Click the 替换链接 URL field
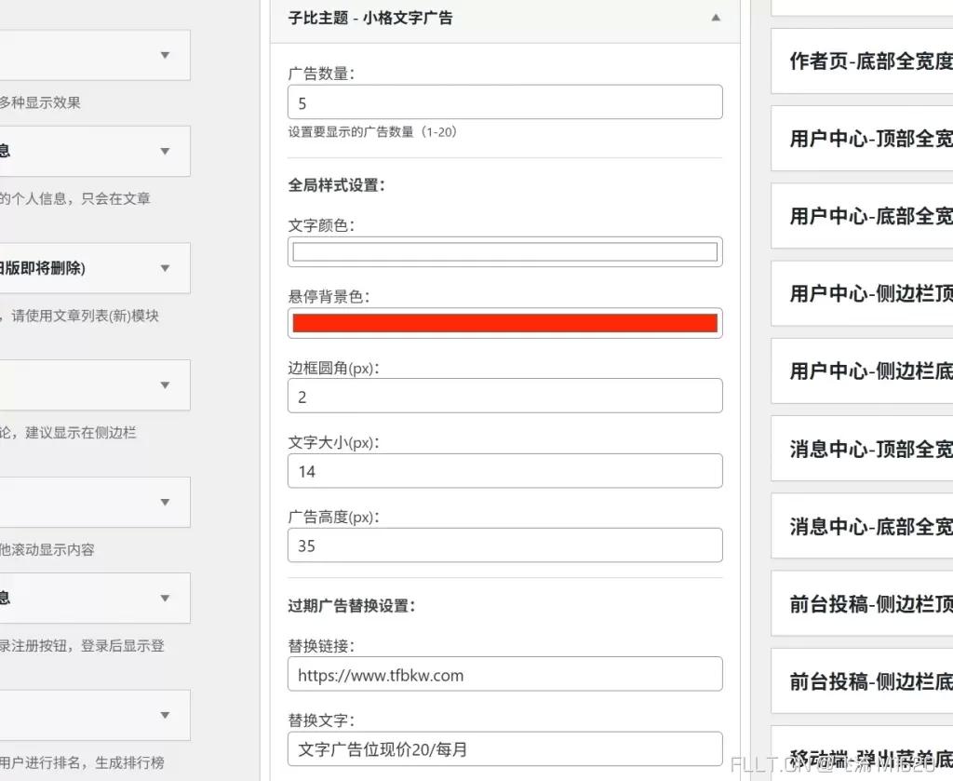The height and width of the screenshot is (781, 953). coord(505,675)
